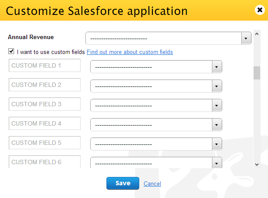Open the Custom Field 6 mapping dropdown
Screen dimensions: 268x198
point(156,163)
